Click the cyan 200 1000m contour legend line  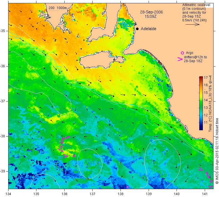54,11
